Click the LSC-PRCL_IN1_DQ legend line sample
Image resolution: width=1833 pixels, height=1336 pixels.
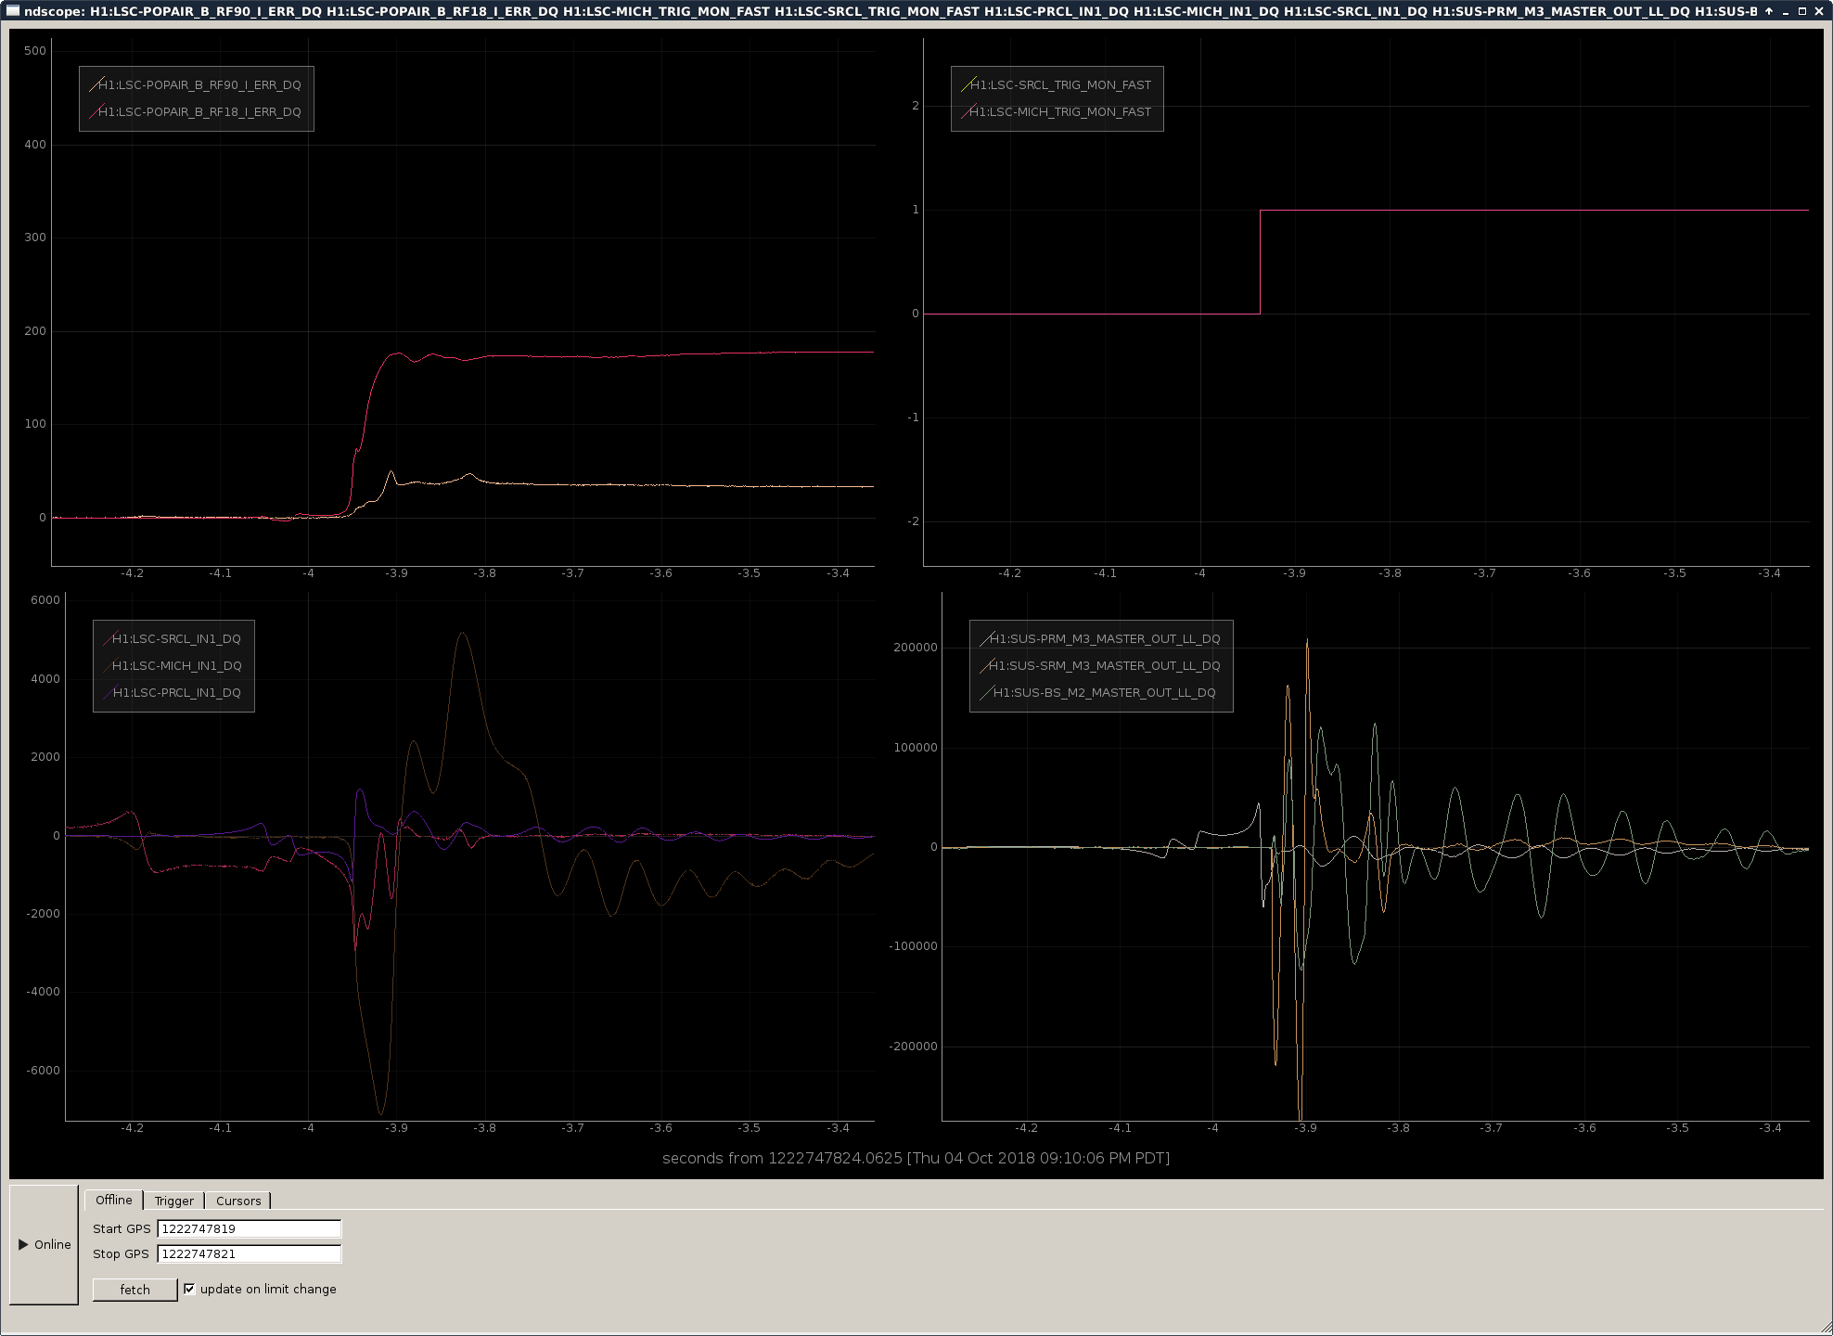(x=109, y=693)
